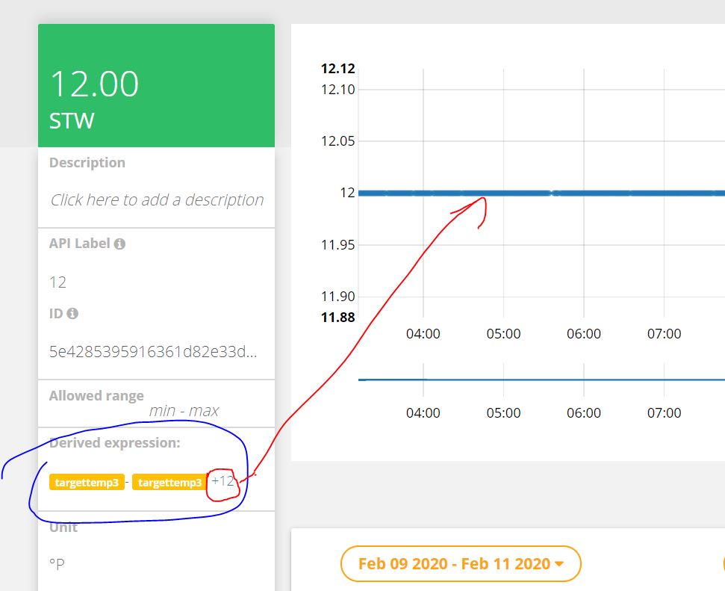Select the variable ID string starting 5e4285
The width and height of the screenshot is (725, 591).
(x=152, y=351)
